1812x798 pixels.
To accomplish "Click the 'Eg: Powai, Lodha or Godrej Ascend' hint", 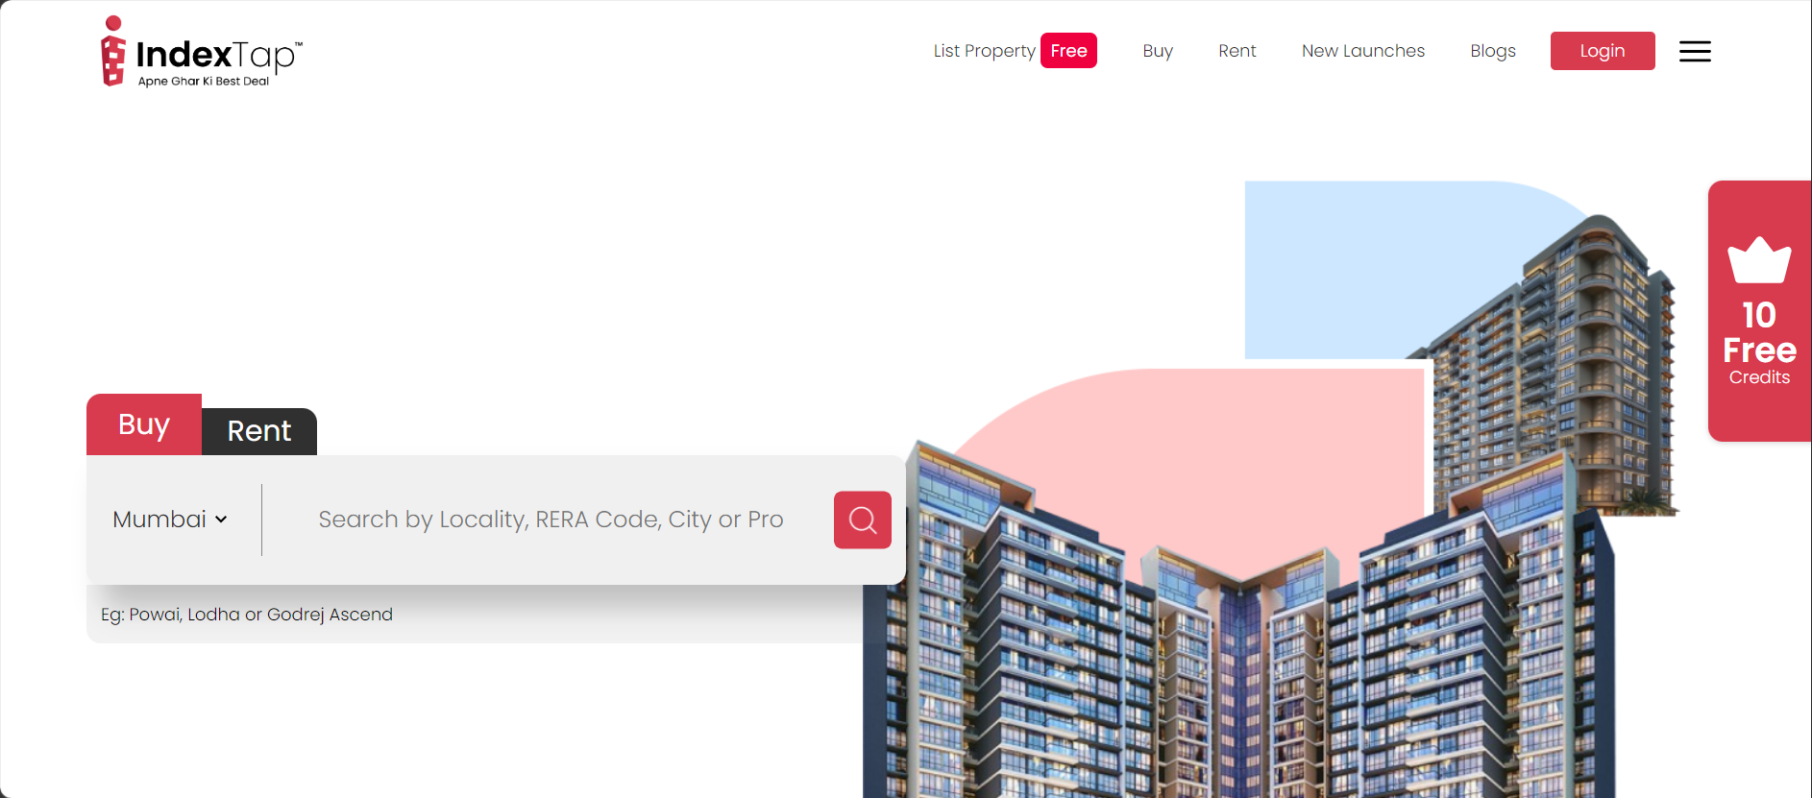I will [247, 615].
